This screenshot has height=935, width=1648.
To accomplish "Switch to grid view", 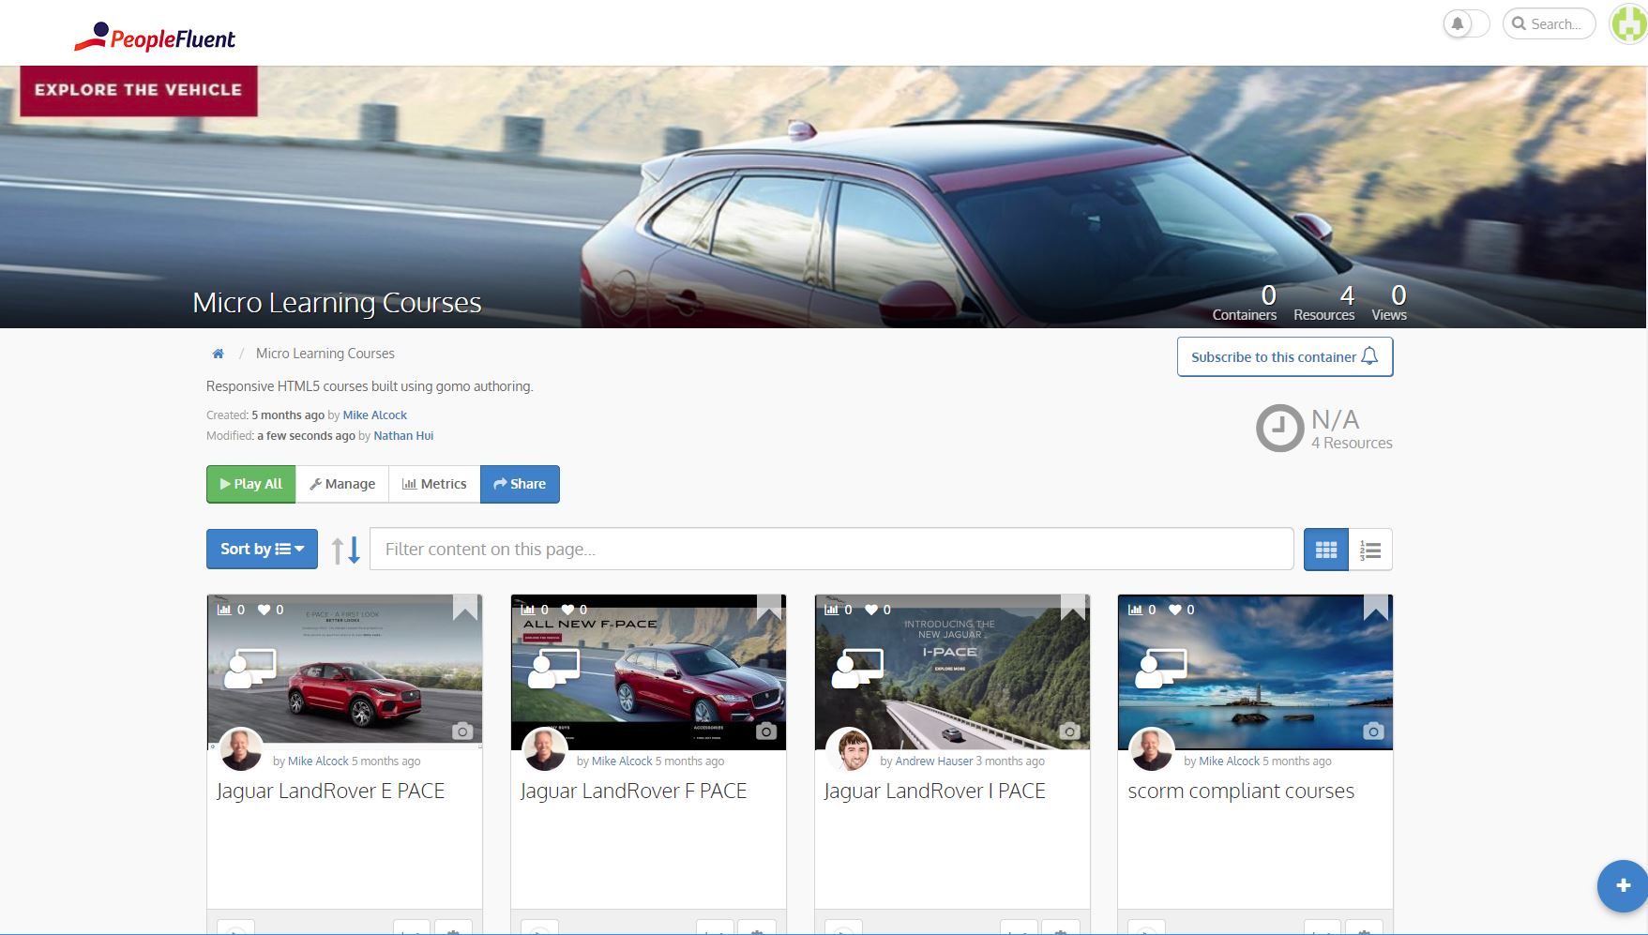I will click(1326, 550).
